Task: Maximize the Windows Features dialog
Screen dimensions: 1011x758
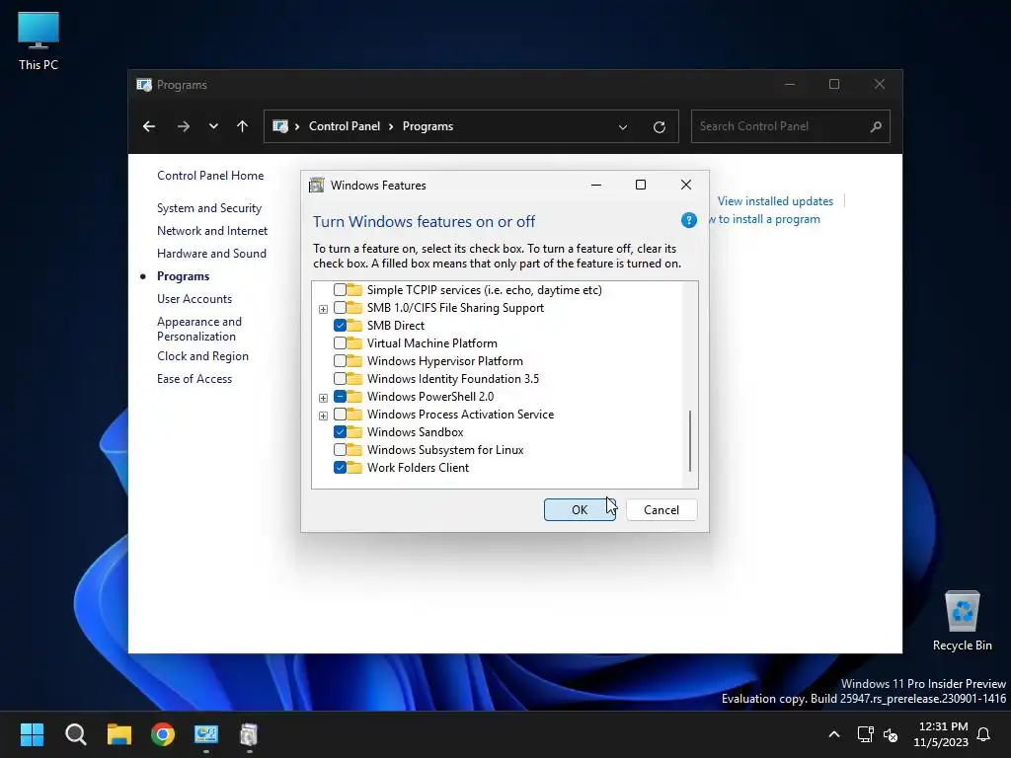Action: (x=640, y=185)
